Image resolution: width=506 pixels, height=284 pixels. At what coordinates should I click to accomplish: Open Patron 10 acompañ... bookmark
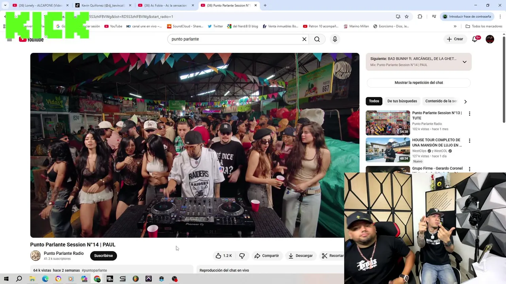coord(321,26)
